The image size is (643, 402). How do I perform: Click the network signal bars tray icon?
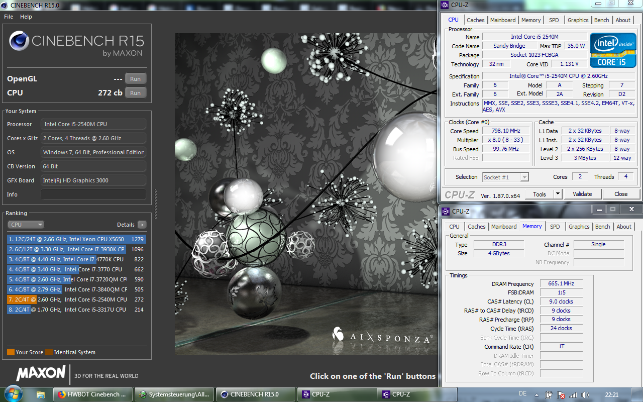(x=573, y=394)
